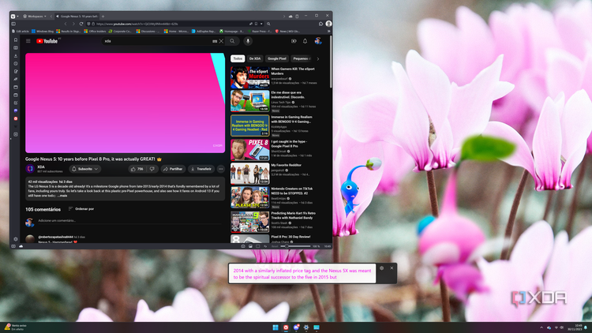Image resolution: width=592 pixels, height=333 pixels.
Task: Start YouTube voice search microphone
Action: pyautogui.click(x=248, y=41)
